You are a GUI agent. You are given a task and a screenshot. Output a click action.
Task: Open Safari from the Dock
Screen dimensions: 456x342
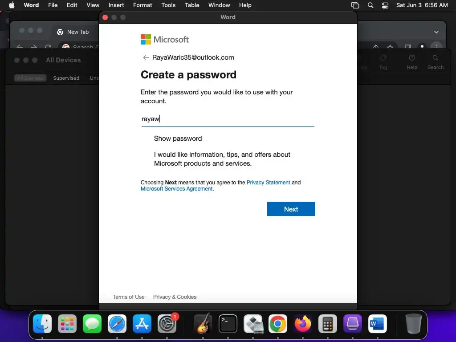click(x=117, y=324)
